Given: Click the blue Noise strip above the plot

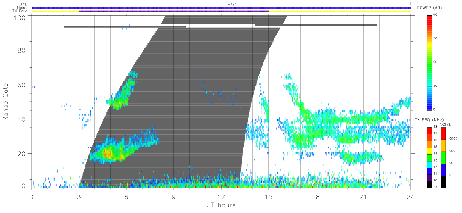Looking at the screenshot, I should point(221,8).
